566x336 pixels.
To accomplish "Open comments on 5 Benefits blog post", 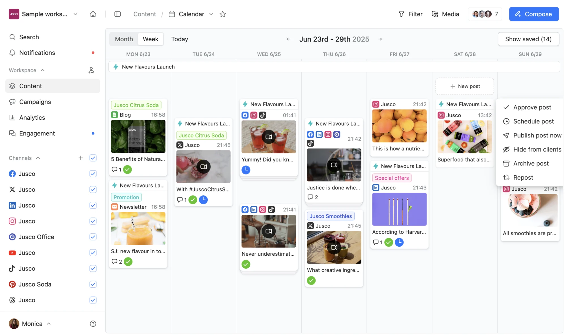I will coord(116,169).
